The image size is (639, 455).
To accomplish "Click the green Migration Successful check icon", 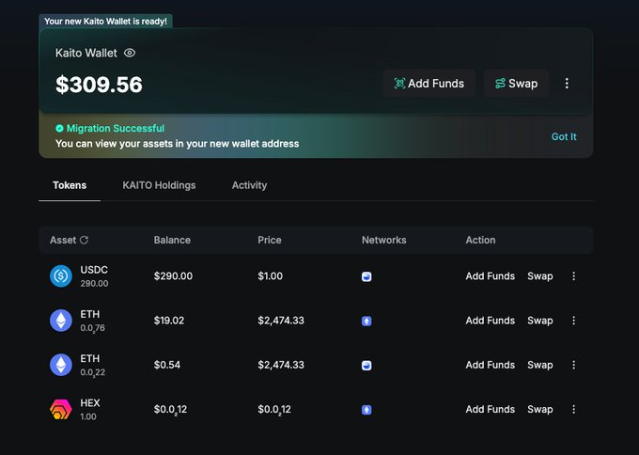I will point(59,129).
